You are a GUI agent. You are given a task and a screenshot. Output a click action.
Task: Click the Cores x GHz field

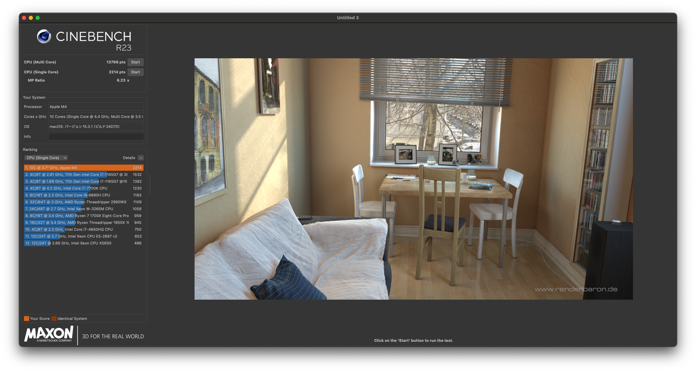point(96,117)
